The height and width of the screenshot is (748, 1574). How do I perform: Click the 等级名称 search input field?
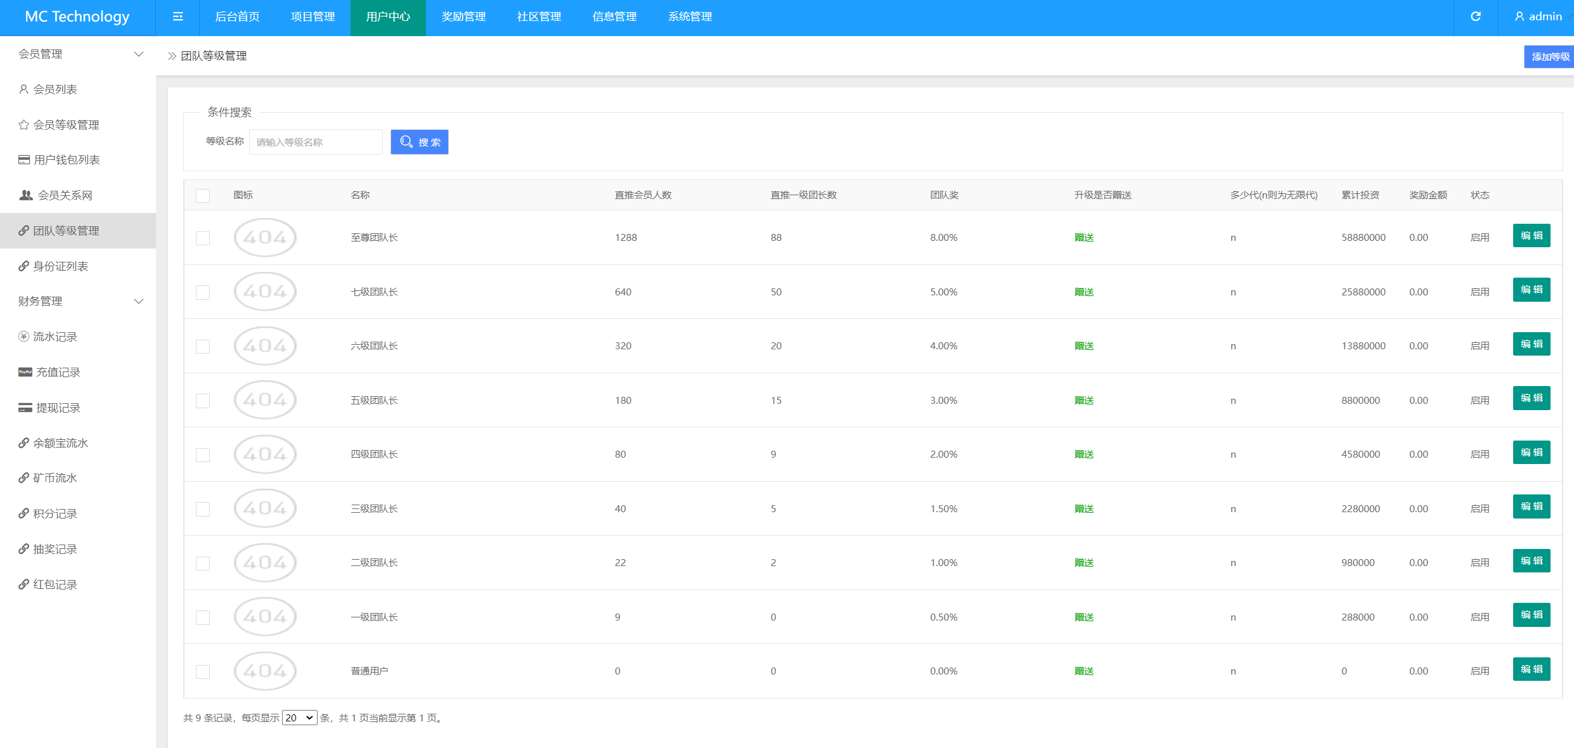coord(316,142)
